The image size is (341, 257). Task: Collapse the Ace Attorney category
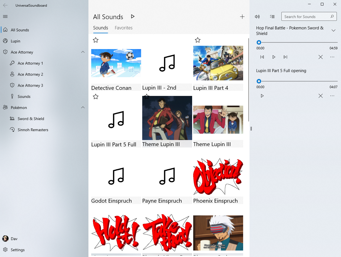pyautogui.click(x=83, y=52)
